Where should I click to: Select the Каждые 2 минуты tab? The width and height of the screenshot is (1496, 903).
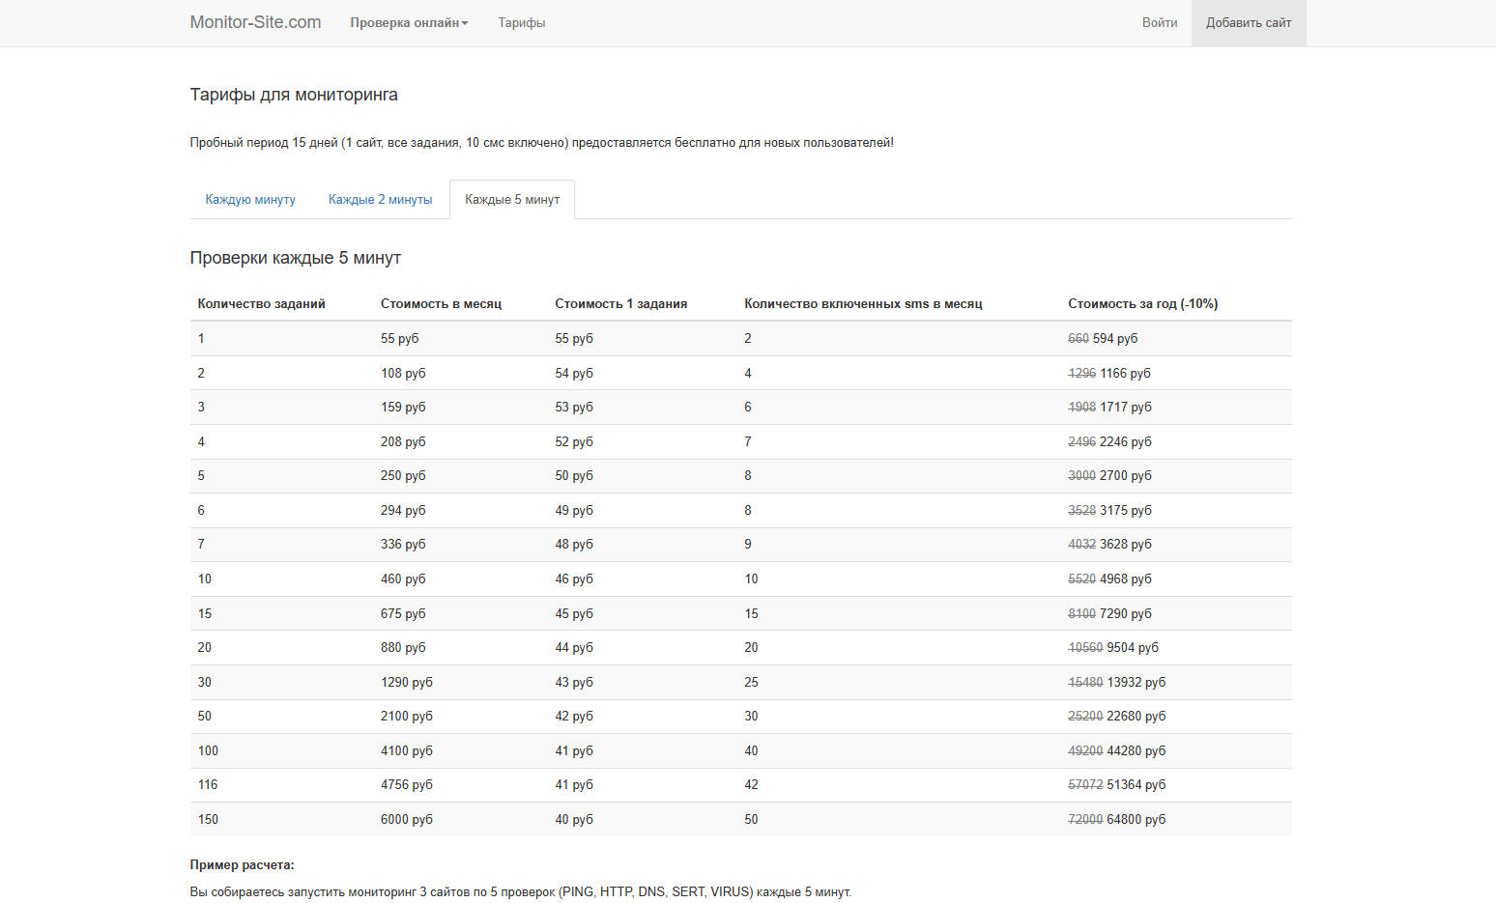point(380,200)
